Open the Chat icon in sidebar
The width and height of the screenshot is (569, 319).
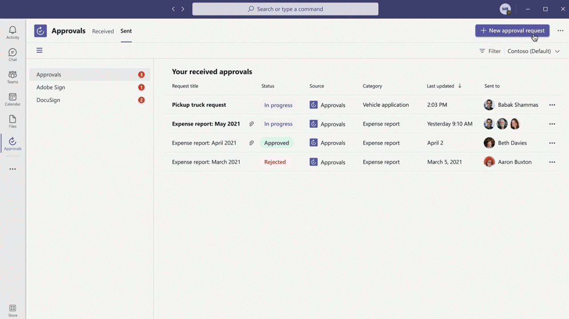tap(12, 55)
